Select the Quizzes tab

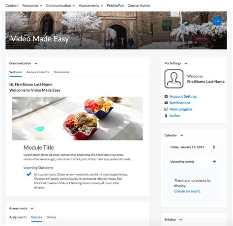tap(36, 217)
